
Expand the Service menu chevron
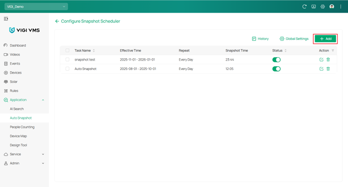click(x=43, y=154)
